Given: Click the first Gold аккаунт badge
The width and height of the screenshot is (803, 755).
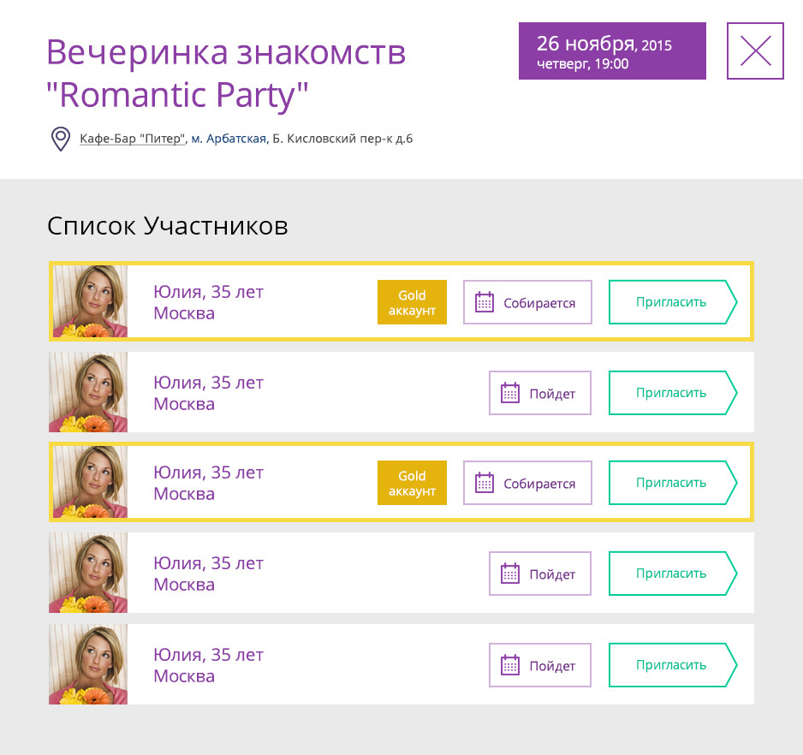Looking at the screenshot, I should [x=412, y=302].
